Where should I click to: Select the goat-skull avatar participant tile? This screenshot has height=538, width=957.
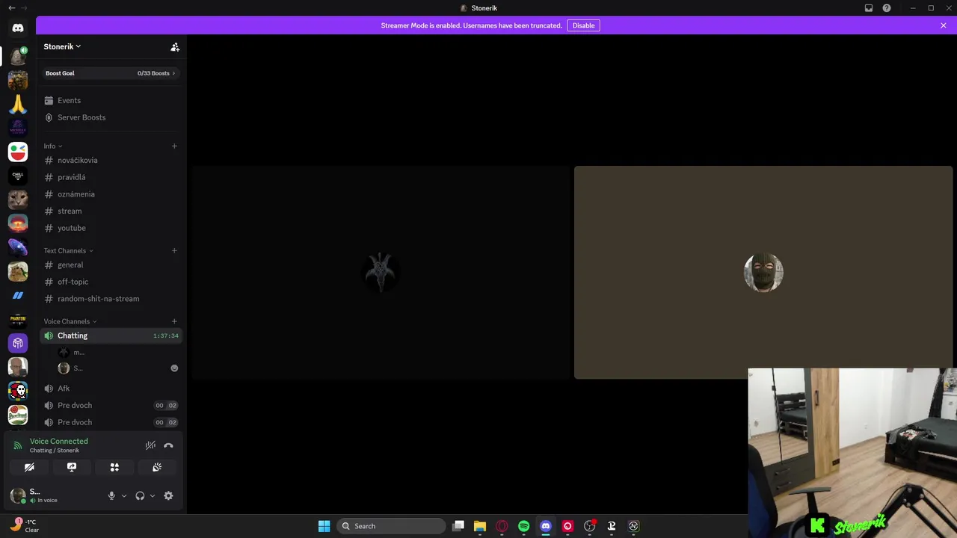tap(381, 273)
